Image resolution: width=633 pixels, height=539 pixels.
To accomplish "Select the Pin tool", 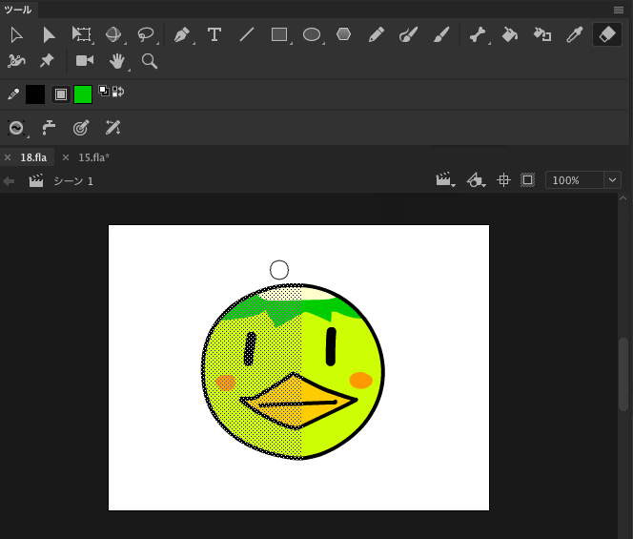I will [47, 61].
